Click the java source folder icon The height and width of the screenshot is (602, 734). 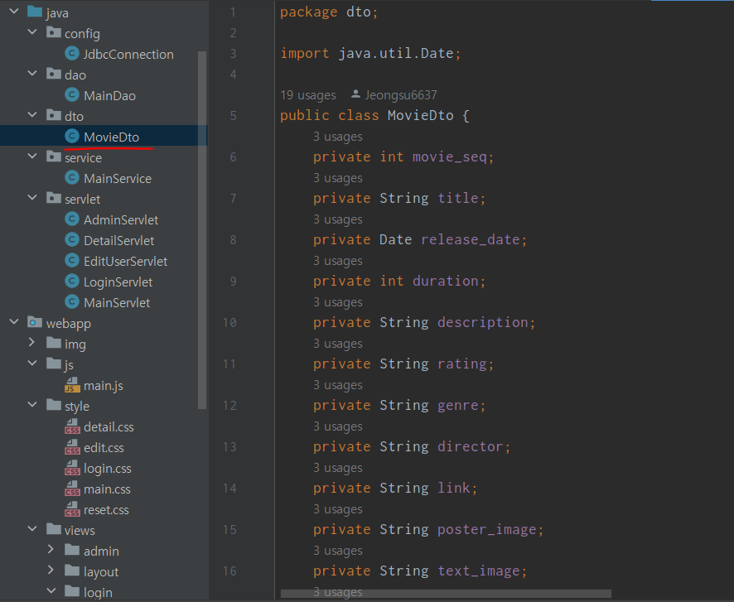pos(35,12)
